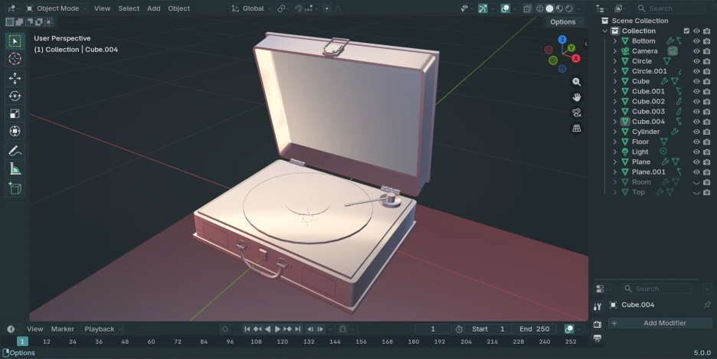Click the viewport zoom magnifier icon
The width and height of the screenshot is (717, 359).
(x=577, y=82)
